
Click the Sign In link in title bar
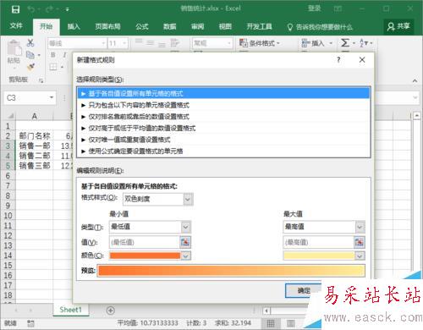pyautogui.click(x=315, y=8)
